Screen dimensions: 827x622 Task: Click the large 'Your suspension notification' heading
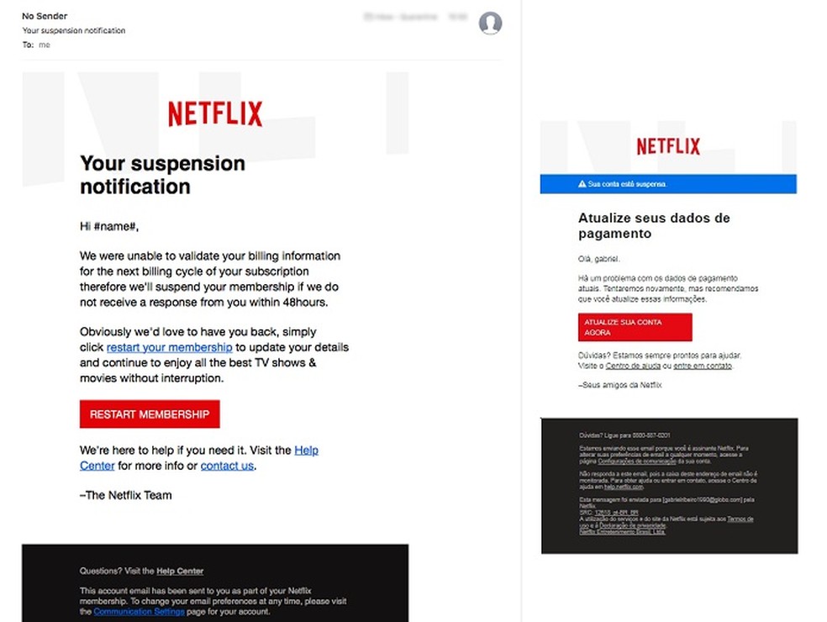point(162,175)
